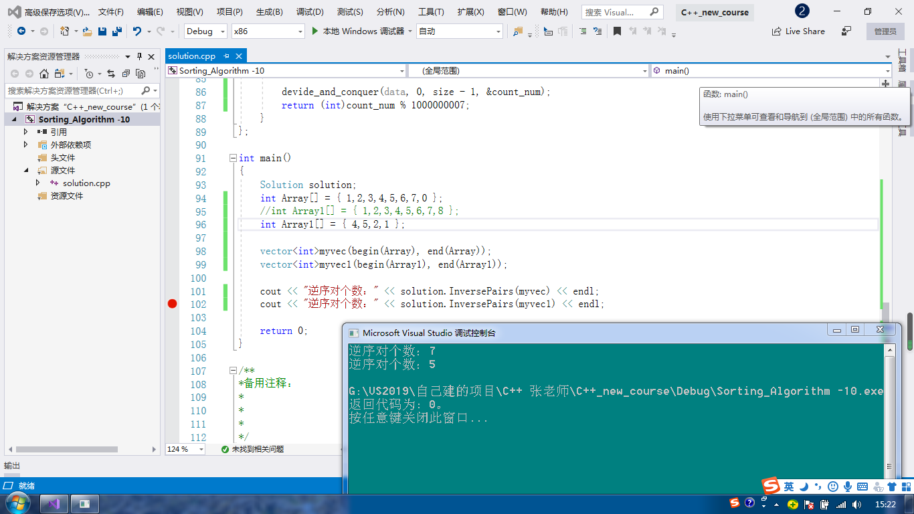This screenshot has height=514, width=914.
Task: Toggle Sogou punctuation mode
Action: click(818, 487)
